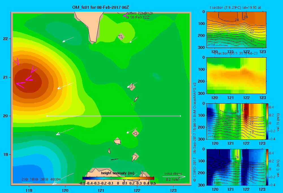Click the "t section (7.9..29°C) lat=19.95" title

[x=235, y=8]
